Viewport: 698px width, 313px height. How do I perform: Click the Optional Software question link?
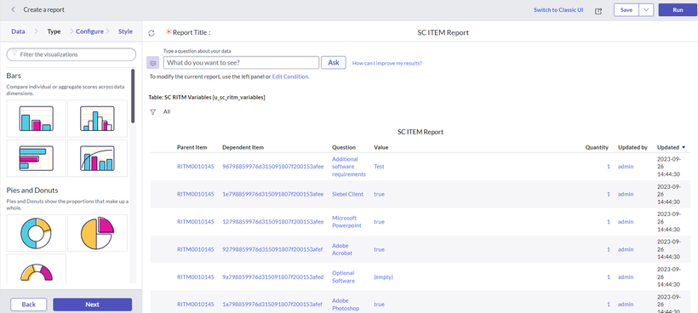[x=344, y=277]
